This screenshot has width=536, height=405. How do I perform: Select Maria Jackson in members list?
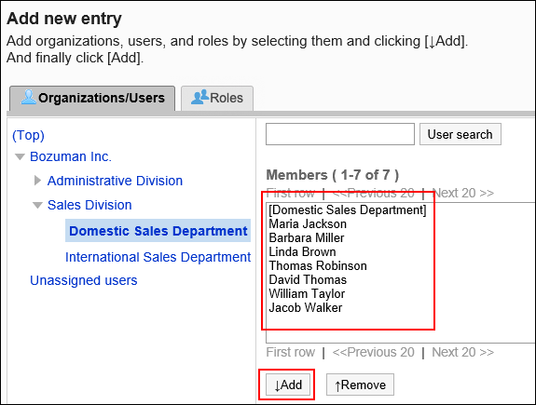point(308,224)
